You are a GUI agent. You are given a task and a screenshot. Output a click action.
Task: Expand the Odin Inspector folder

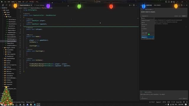(11, 54)
